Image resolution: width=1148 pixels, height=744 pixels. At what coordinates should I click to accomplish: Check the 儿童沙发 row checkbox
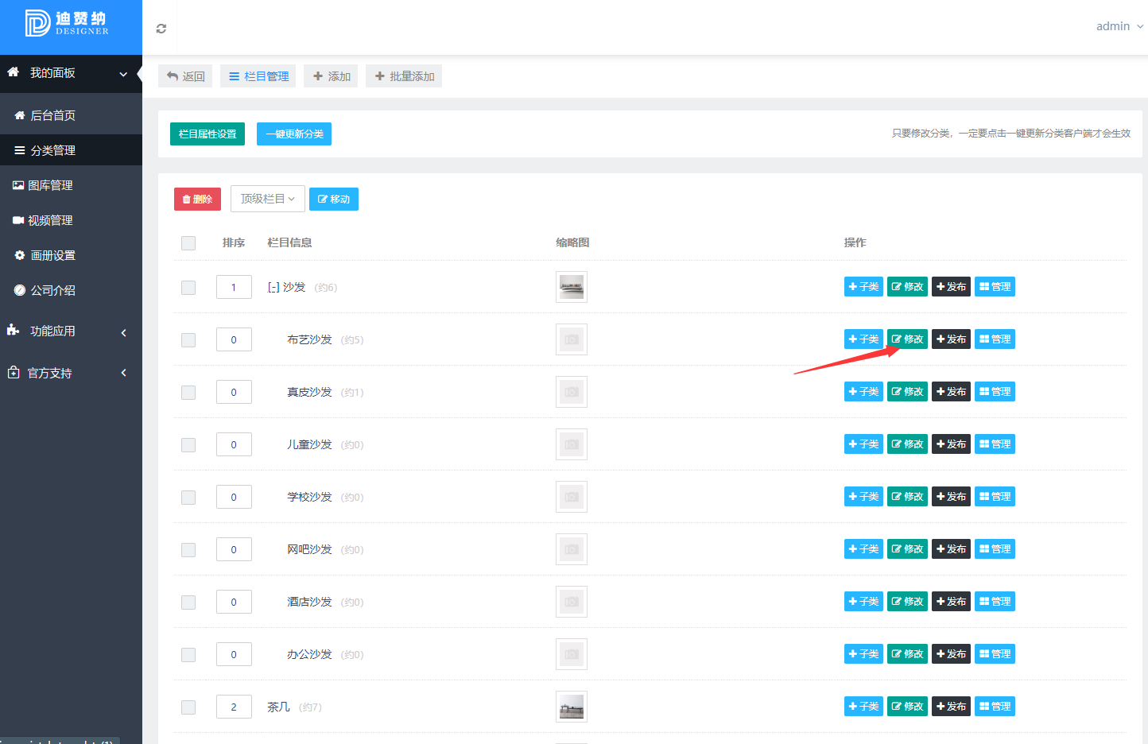[x=188, y=445]
